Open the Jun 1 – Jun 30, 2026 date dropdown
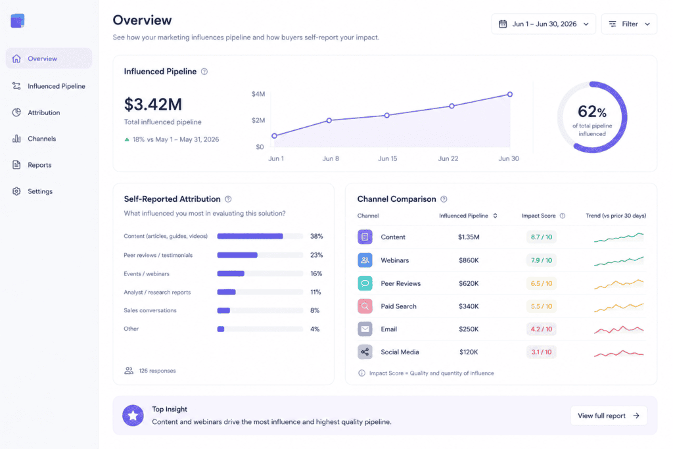The image size is (673, 449). 544,24
